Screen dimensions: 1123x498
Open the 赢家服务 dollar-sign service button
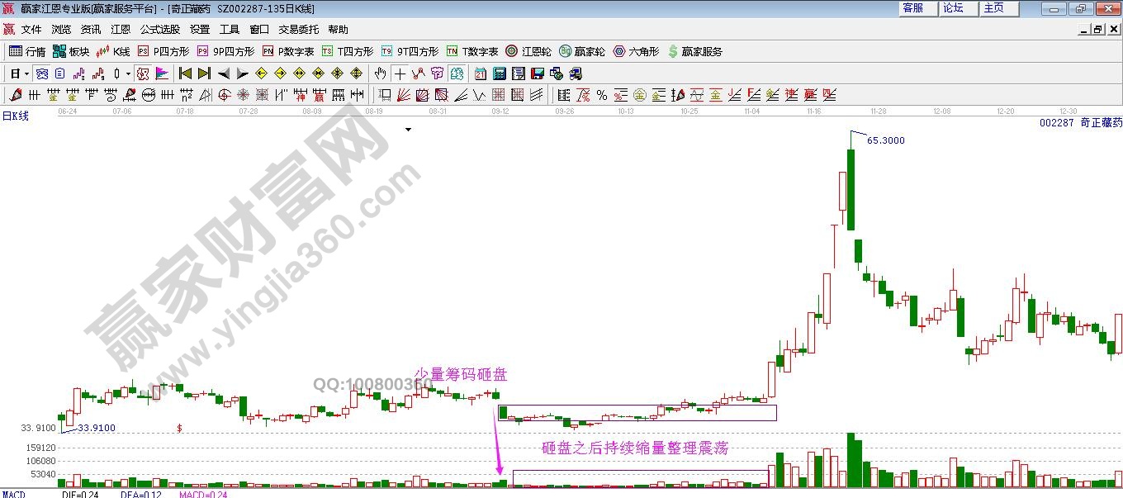point(694,51)
